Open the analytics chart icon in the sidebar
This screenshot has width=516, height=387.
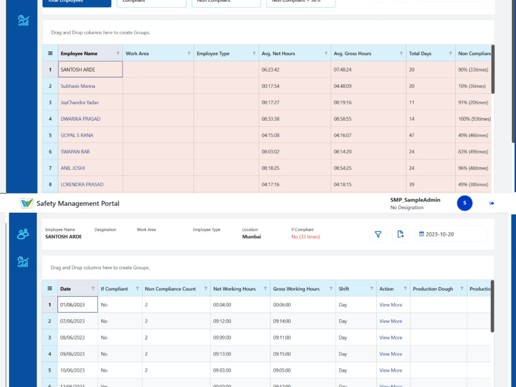23,262
